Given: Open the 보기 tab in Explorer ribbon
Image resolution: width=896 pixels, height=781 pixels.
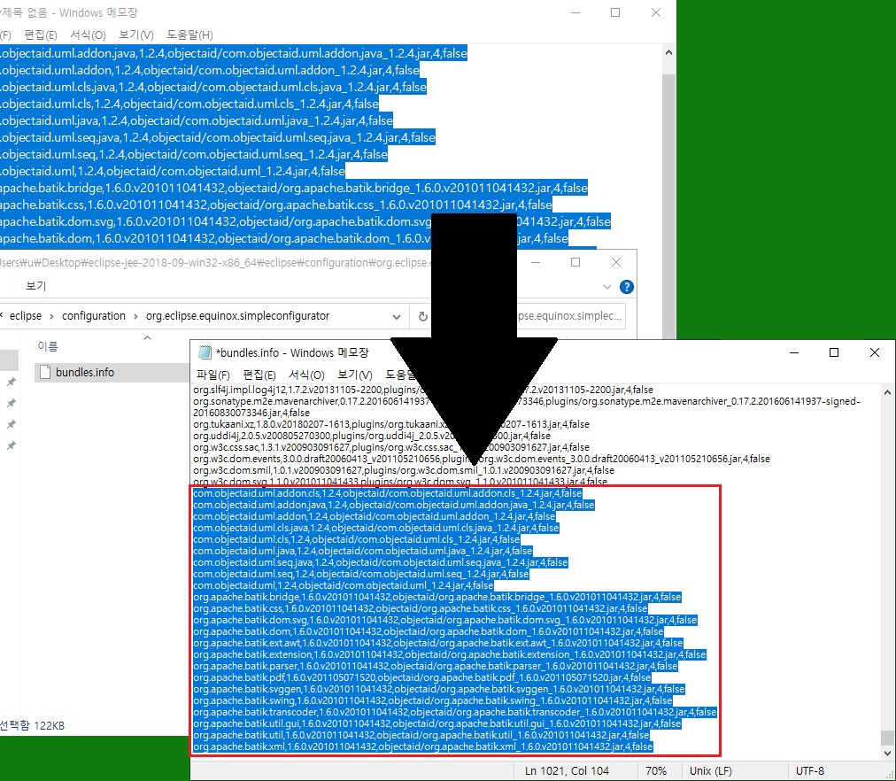Looking at the screenshot, I should pyautogui.click(x=35, y=286).
